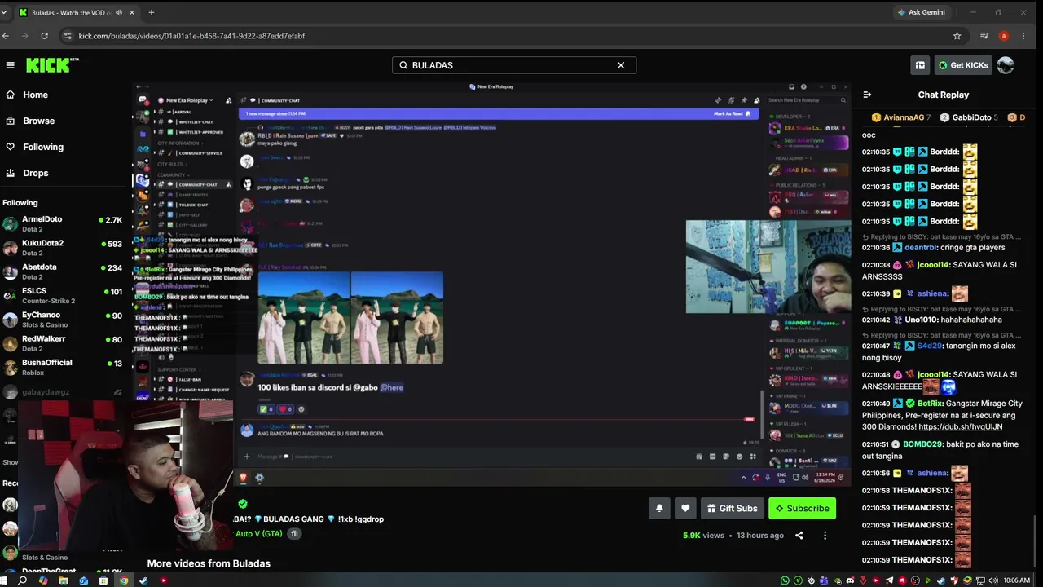Open File Explorer from the taskbar
1043x587 pixels.
[64, 580]
